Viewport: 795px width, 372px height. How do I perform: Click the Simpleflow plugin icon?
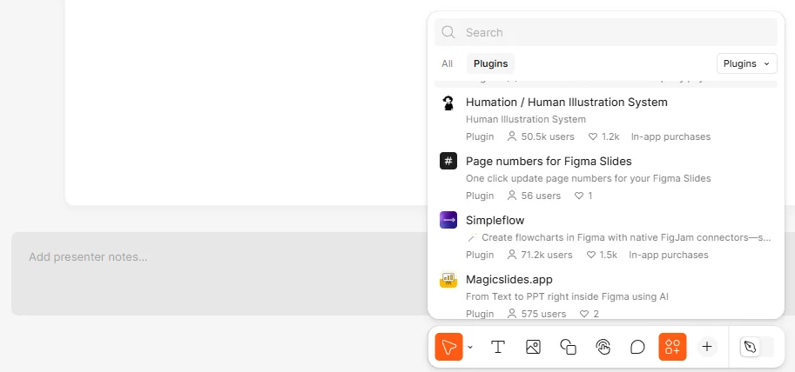(x=448, y=220)
